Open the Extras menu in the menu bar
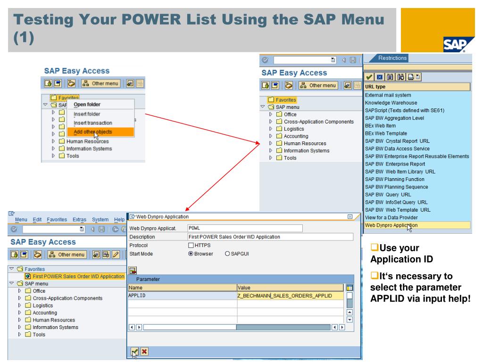Viewport: 483px width, 362px height. pos(79,220)
